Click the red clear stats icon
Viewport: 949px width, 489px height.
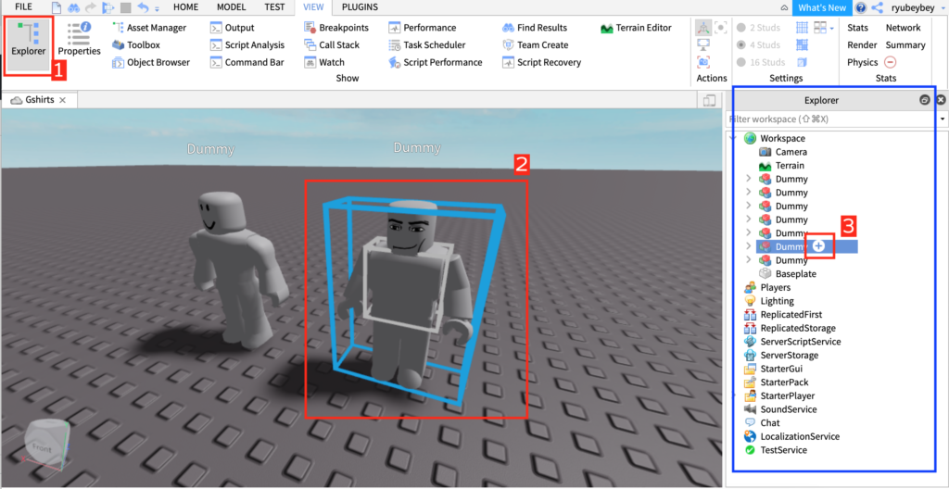tap(890, 62)
